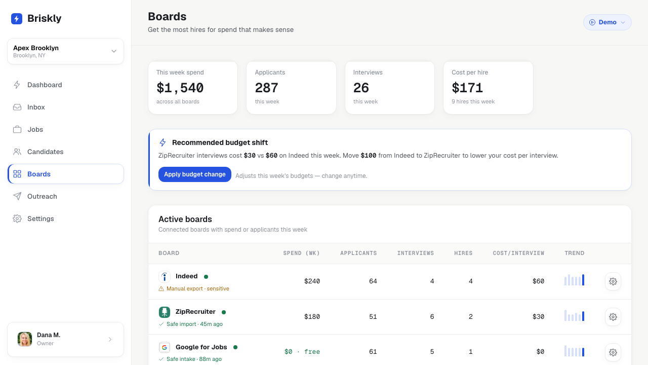
Task: Click the warning icon next to Manual export
Action: pos(161,288)
